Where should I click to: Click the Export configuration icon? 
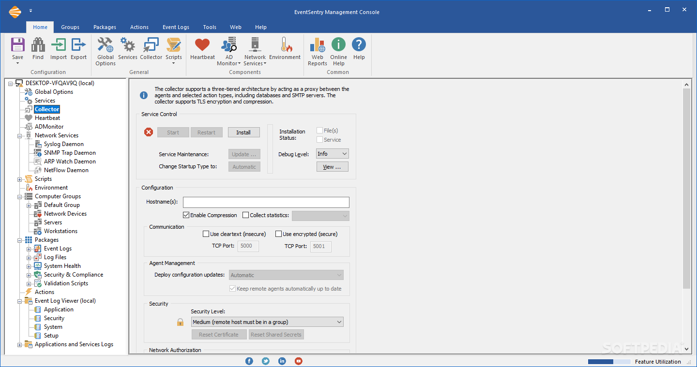(78, 45)
